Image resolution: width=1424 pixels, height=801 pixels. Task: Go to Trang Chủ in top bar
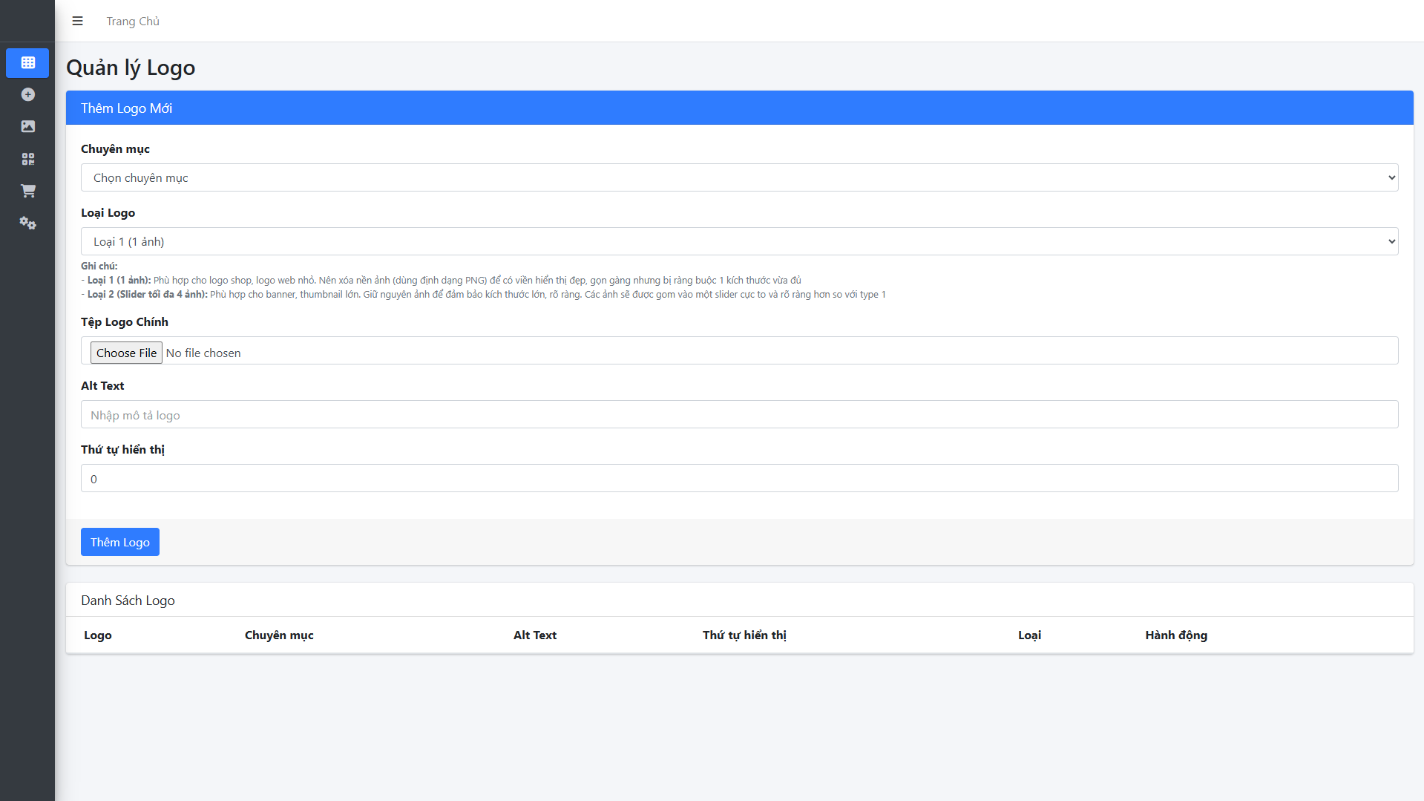click(x=132, y=21)
